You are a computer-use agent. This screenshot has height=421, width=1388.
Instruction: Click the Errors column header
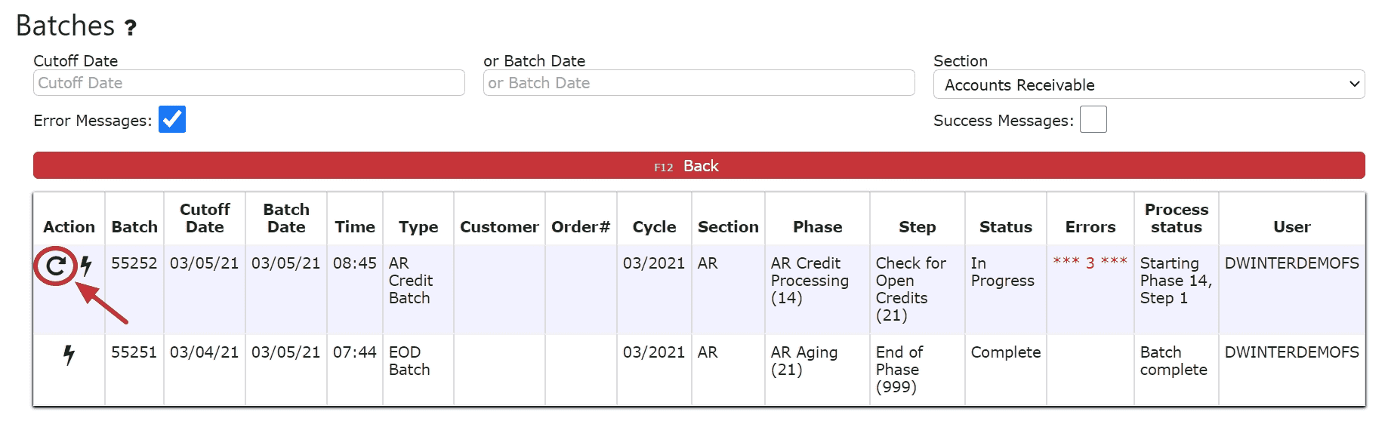pyautogui.click(x=1090, y=226)
